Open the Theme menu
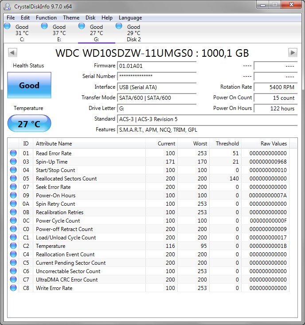Viewport: 305px width, 325px height. 71,18
